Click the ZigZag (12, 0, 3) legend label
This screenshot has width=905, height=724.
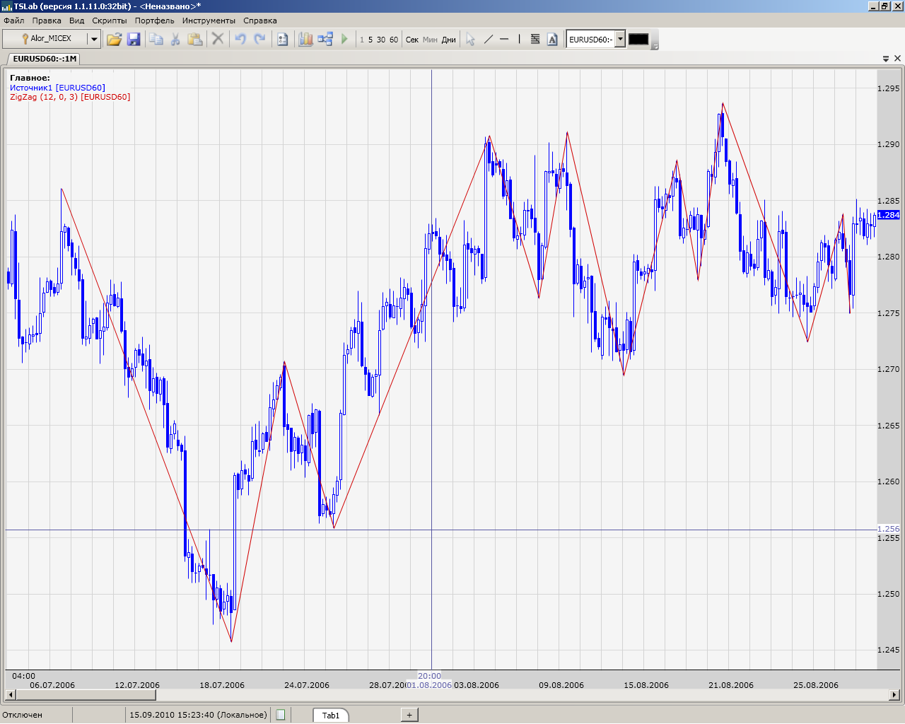70,97
